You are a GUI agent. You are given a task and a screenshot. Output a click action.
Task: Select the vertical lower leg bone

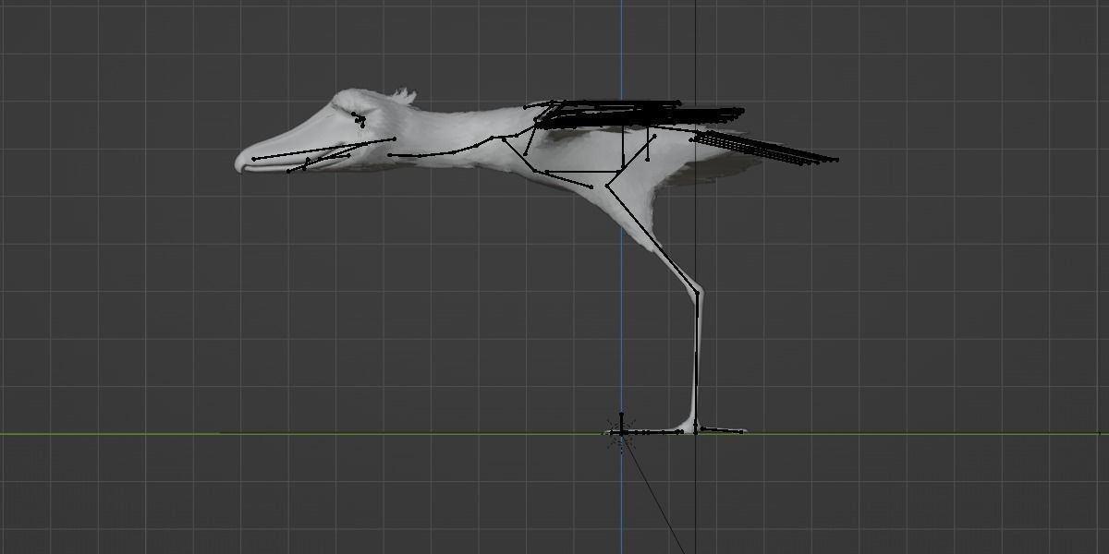click(697, 361)
